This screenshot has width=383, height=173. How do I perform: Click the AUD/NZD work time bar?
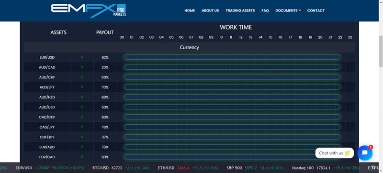(232, 97)
